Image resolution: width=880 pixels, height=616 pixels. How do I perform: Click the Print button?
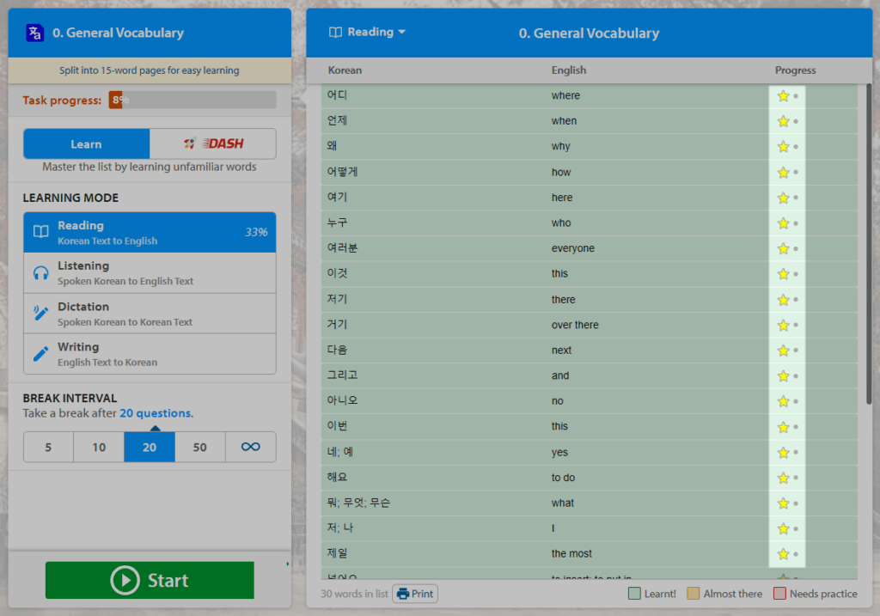tap(415, 594)
